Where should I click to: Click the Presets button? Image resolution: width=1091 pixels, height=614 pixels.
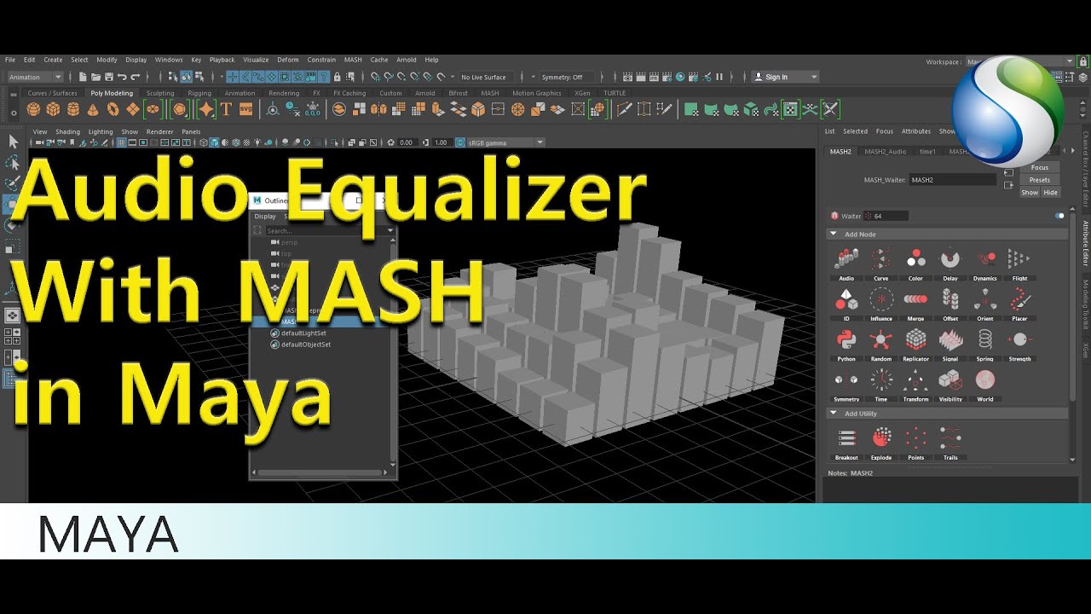click(x=1040, y=180)
